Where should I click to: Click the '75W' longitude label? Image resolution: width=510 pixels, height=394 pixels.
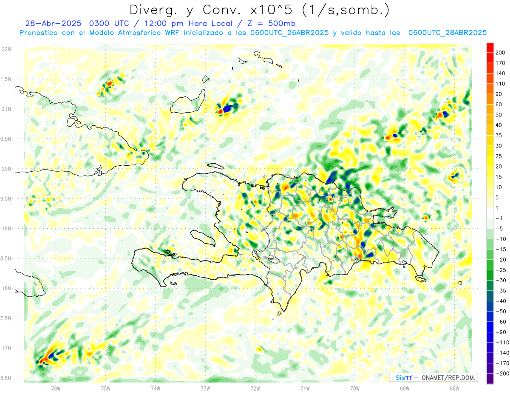click(106, 388)
